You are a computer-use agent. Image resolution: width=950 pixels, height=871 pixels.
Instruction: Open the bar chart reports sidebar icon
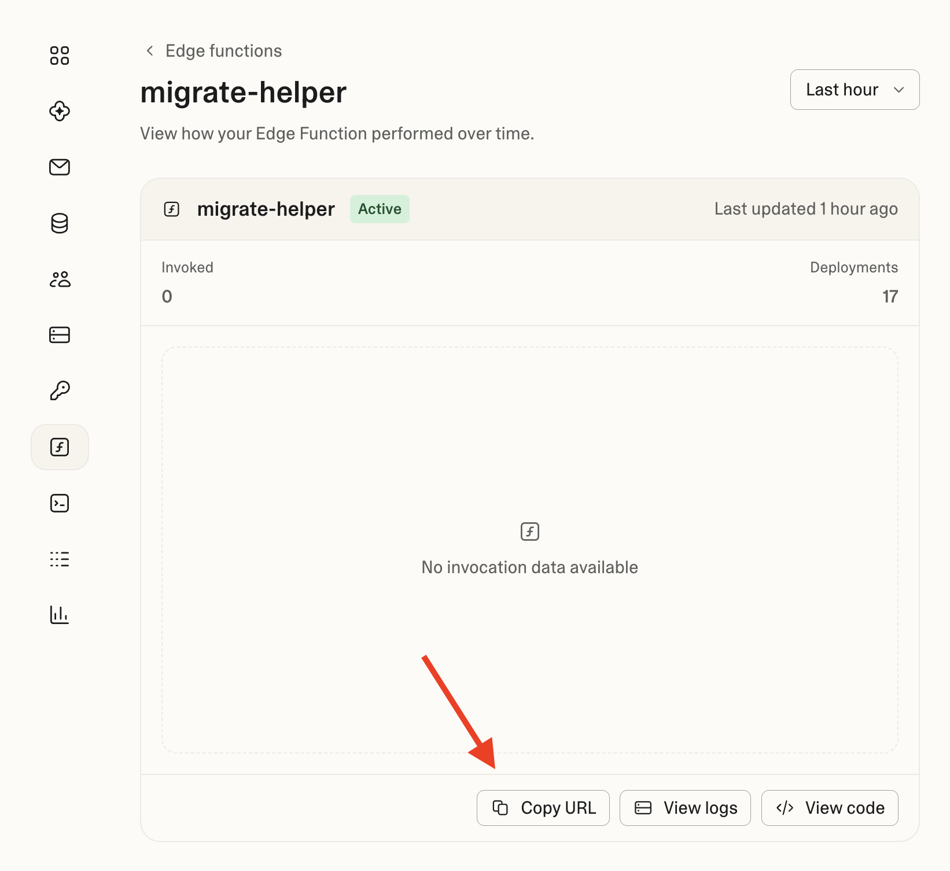[60, 615]
